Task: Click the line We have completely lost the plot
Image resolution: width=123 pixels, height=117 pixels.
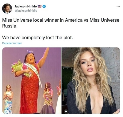Action: coord(37,38)
